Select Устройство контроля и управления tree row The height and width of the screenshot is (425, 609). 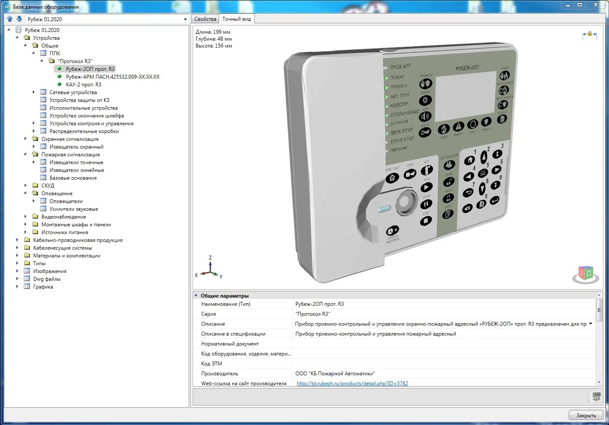[x=92, y=123]
